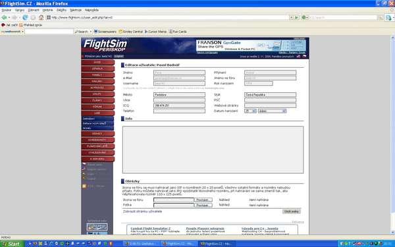
Task: Open the Cursor Mania toolbar item
Action: click(155, 32)
